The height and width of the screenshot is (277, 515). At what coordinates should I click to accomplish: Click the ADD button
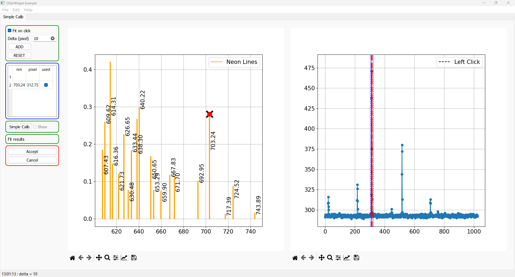click(x=20, y=47)
